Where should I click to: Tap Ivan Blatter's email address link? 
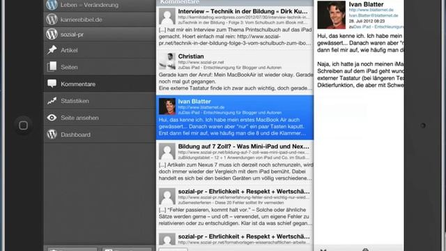tap(374, 15)
